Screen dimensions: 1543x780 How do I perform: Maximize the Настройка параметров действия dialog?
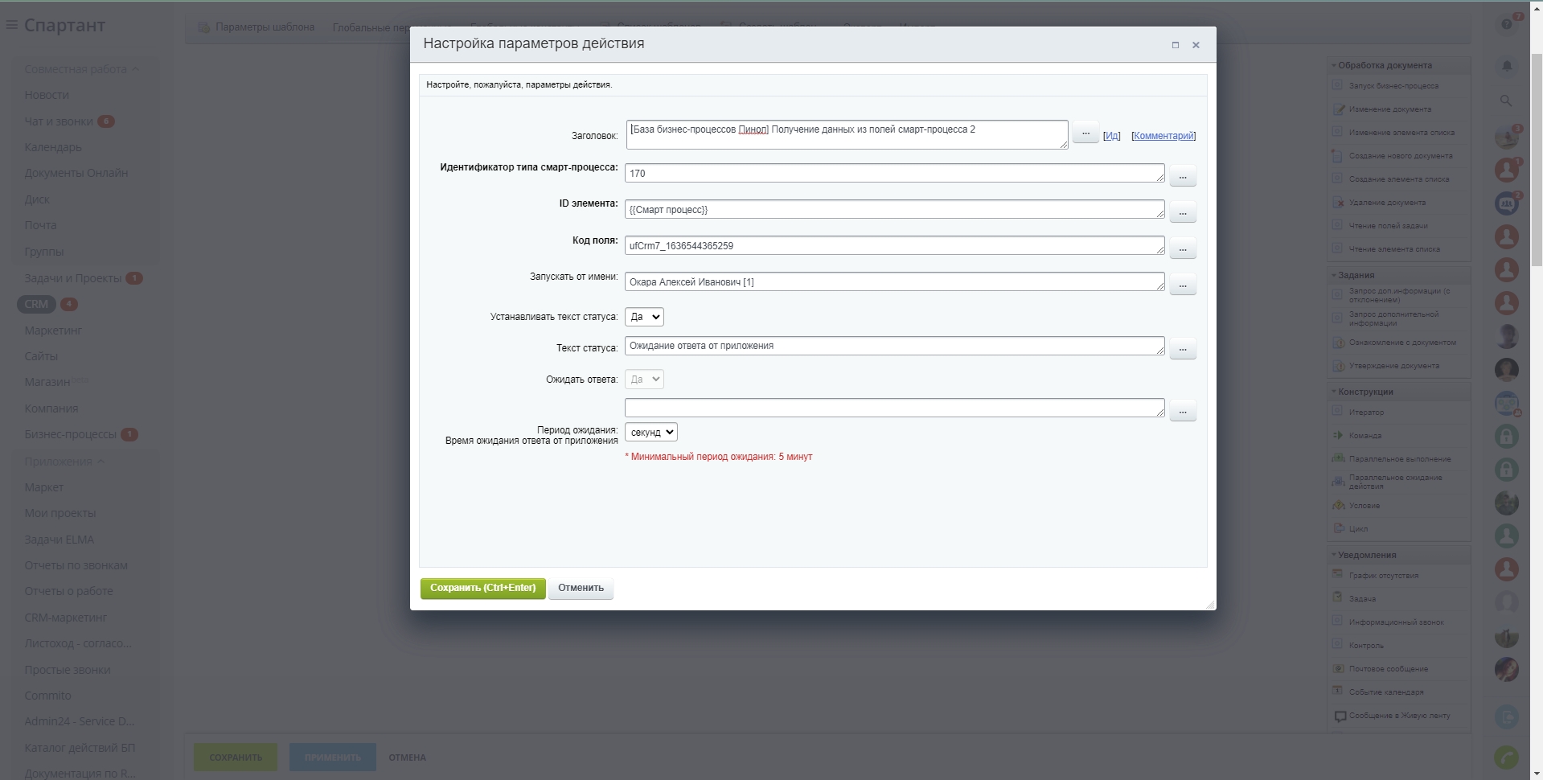coord(1175,45)
